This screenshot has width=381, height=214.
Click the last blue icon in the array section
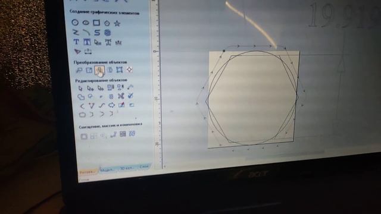coord(132,133)
